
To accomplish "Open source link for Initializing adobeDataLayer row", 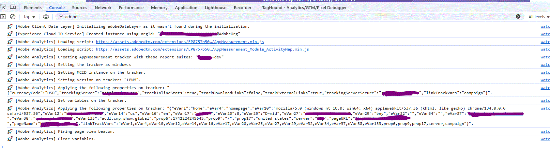I will [545, 26].
